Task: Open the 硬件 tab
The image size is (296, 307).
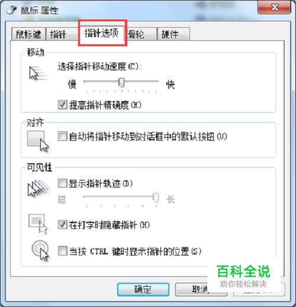Action: click(173, 34)
